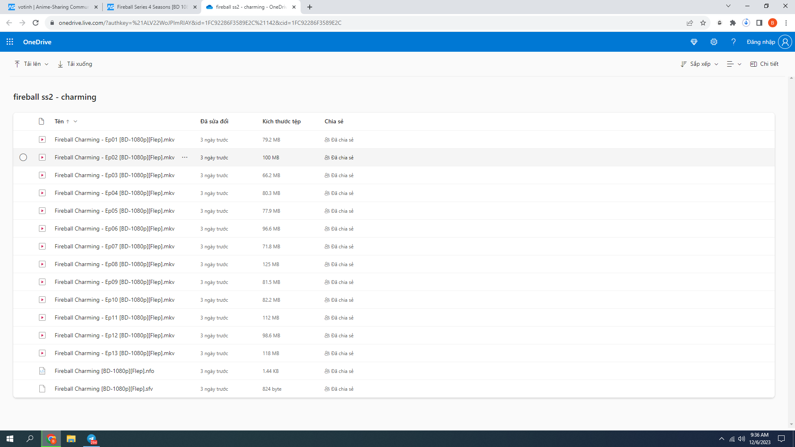This screenshot has height=447, width=795.
Task: Switch to votinh Anime-Sharing tab
Action: (53, 7)
